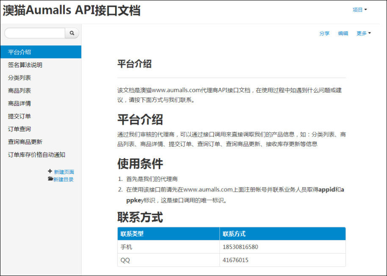This screenshot has width=387, height=276.
Task: Click the QQ label table cell
Action: coord(169,260)
